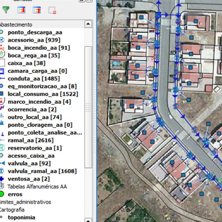222x222 pixels.
Task: Click the camara_carga_aa blue rectangle symbol
Action: (2, 71)
